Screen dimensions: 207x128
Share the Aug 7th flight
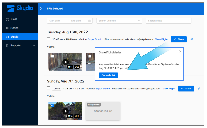pyautogui.click(x=186, y=89)
